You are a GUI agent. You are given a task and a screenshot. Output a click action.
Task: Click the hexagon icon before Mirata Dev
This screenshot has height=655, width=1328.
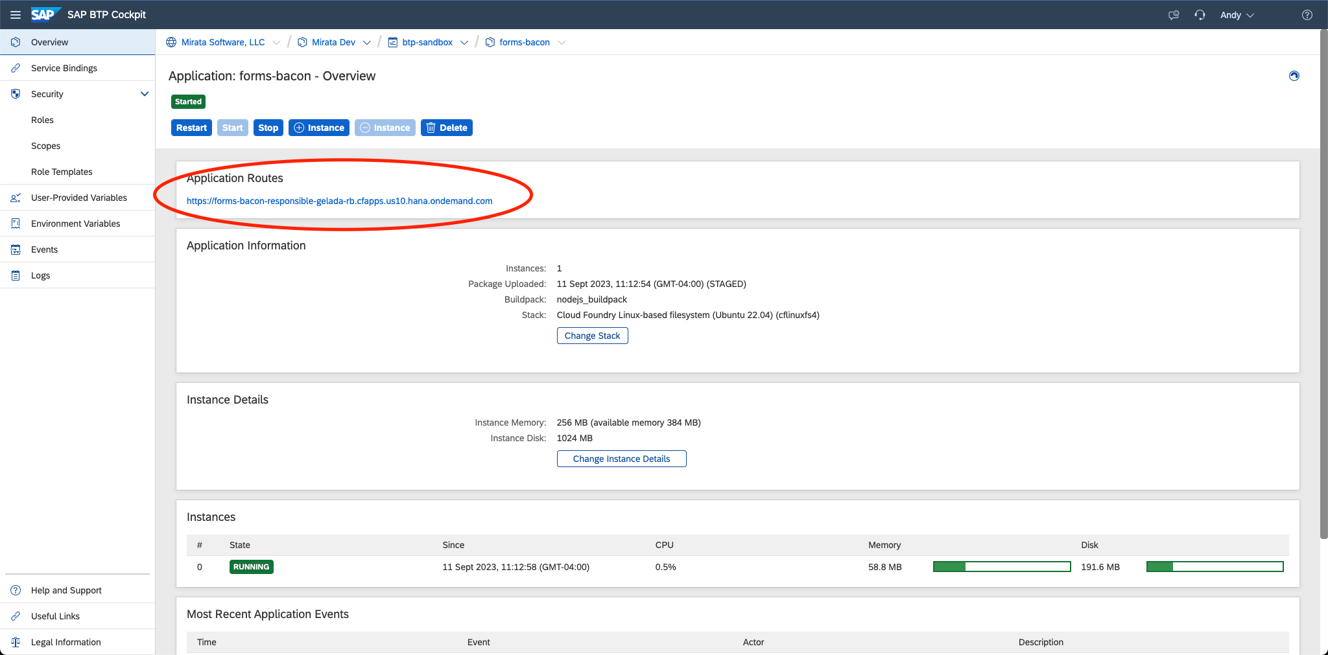(302, 42)
